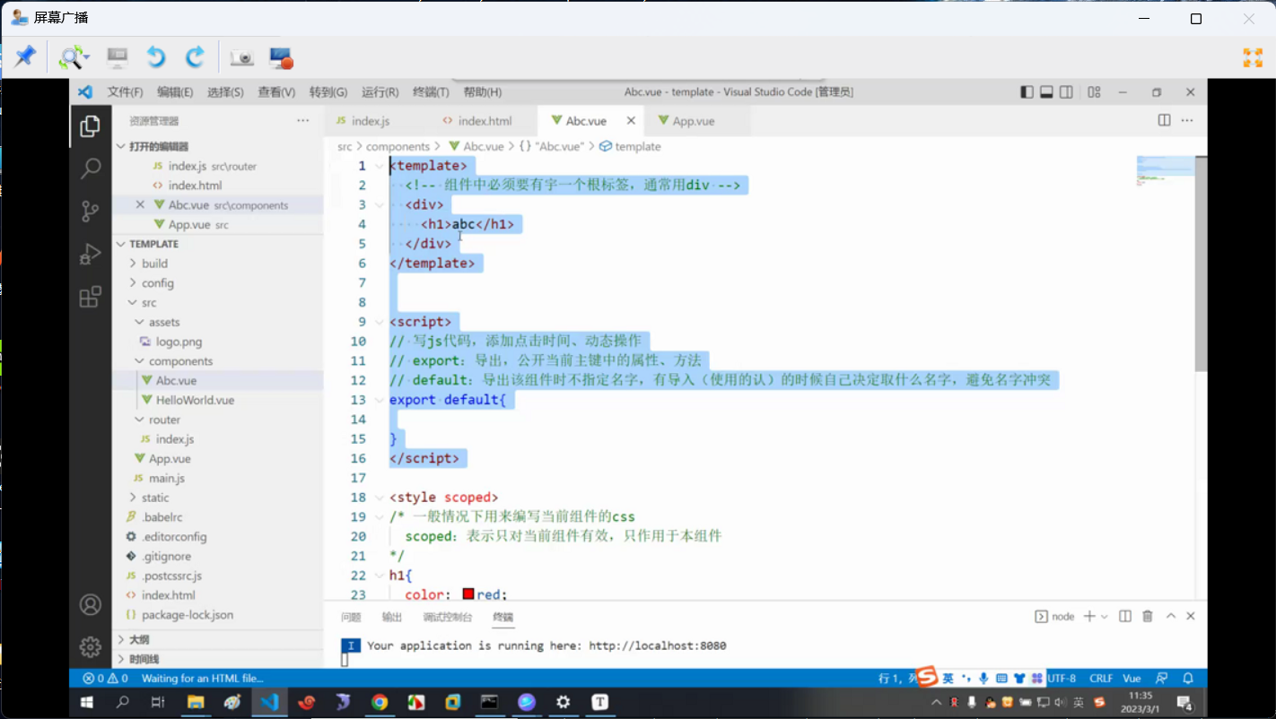Open HelloWorld.vue in the file explorer
This screenshot has height=719, width=1276.
click(x=195, y=400)
